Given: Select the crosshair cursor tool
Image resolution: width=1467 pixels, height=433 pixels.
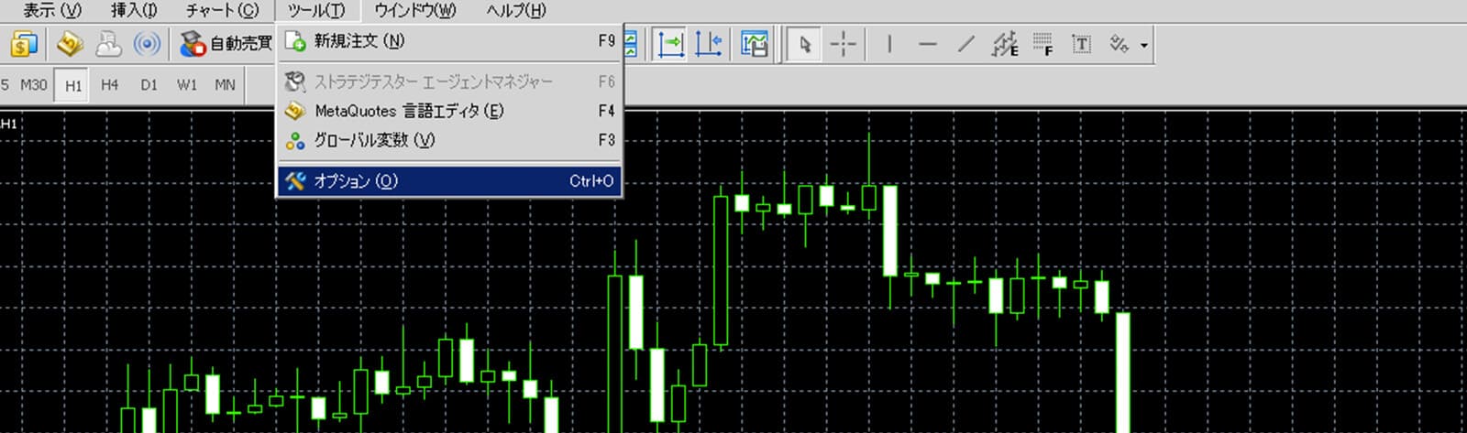Looking at the screenshot, I should [x=843, y=44].
